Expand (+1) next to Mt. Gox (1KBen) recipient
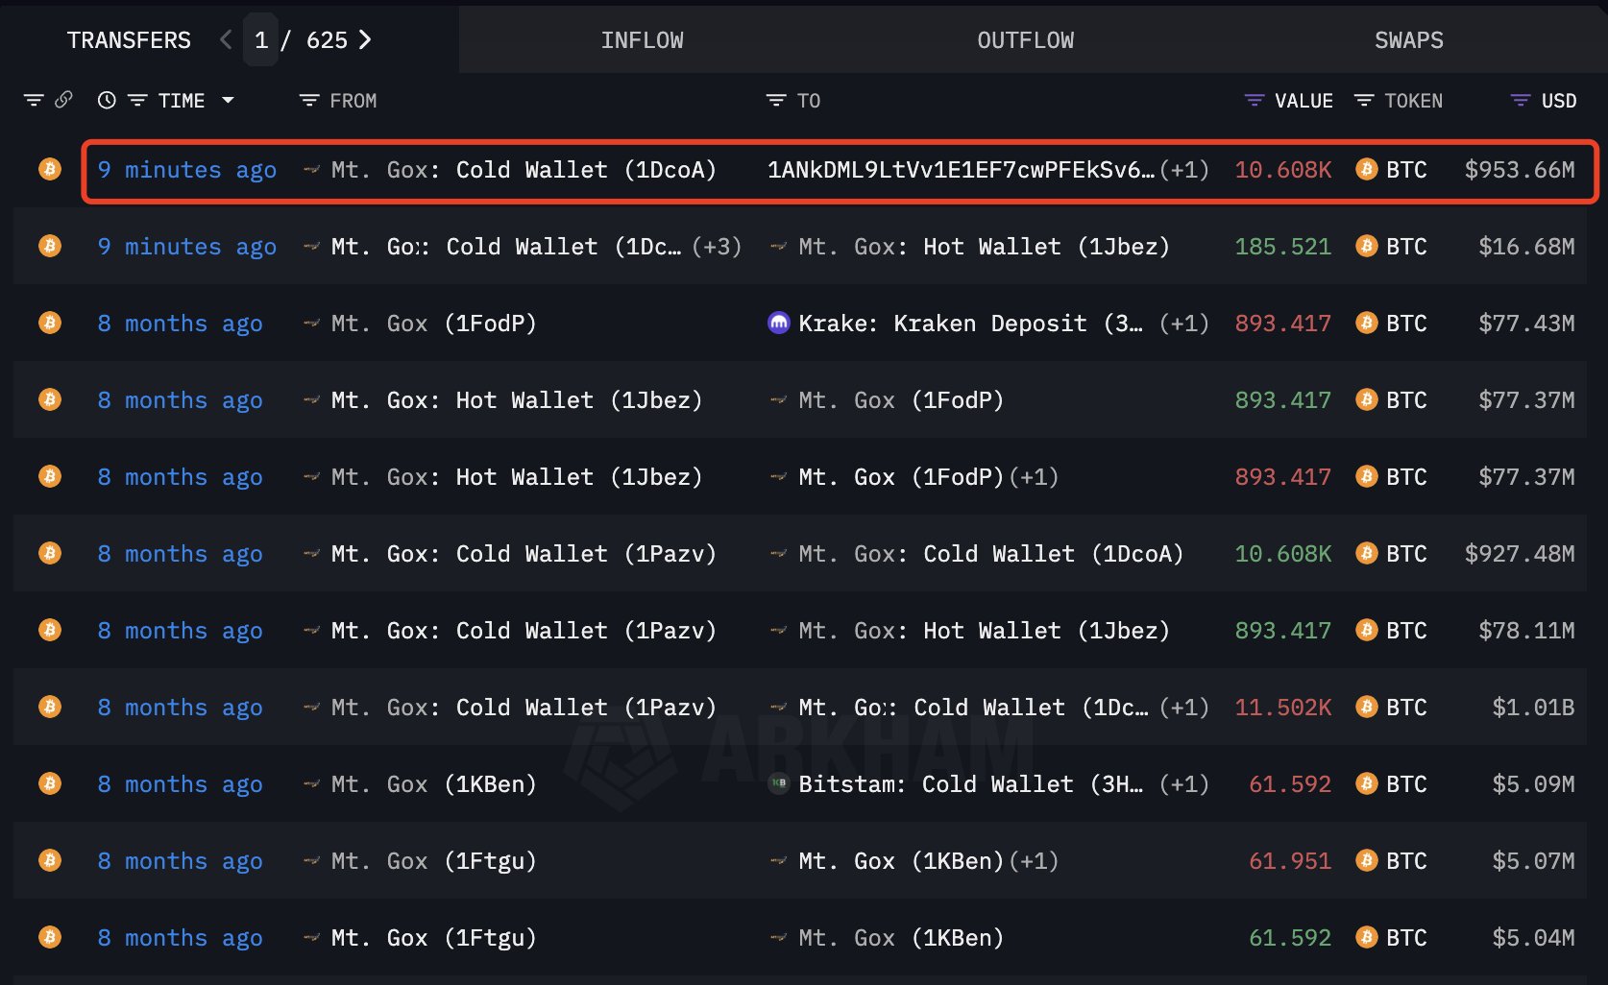 click(x=1034, y=861)
